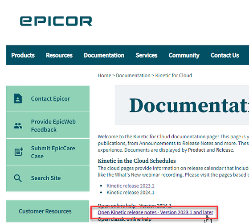Open the Documentation menu
The width and height of the screenshot is (249, 223).
[104, 55]
